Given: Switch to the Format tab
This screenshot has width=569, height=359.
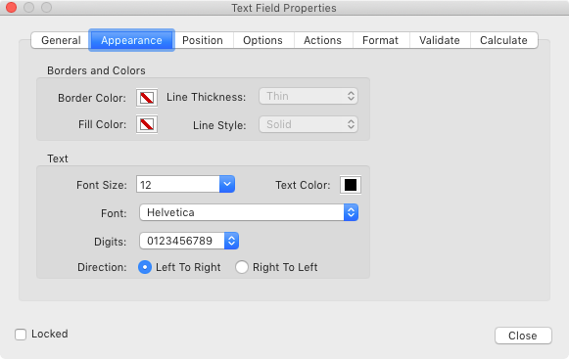Looking at the screenshot, I should click(380, 40).
